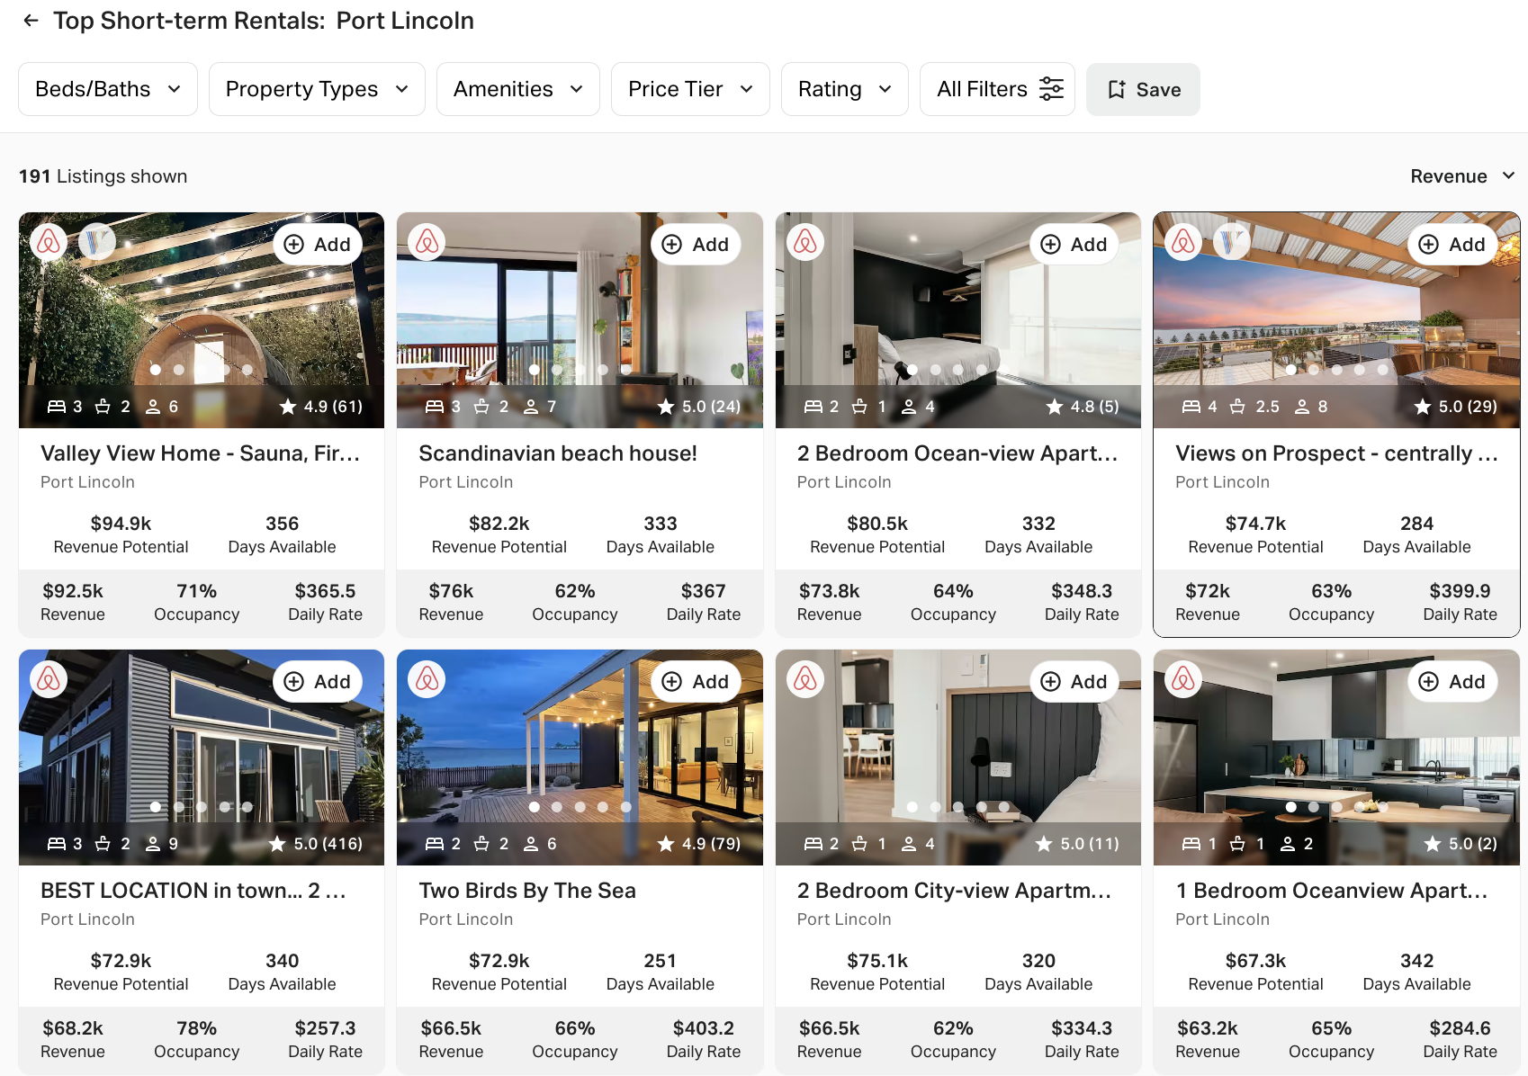Open filters via the All Filters sliders icon

[x=1051, y=88]
